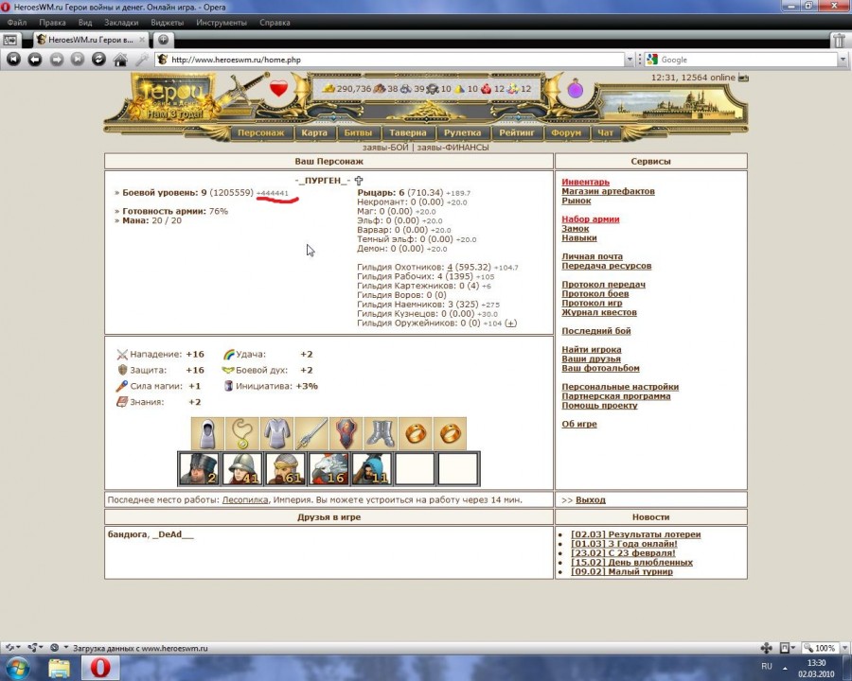Open the Таверна game tab

pyautogui.click(x=407, y=132)
